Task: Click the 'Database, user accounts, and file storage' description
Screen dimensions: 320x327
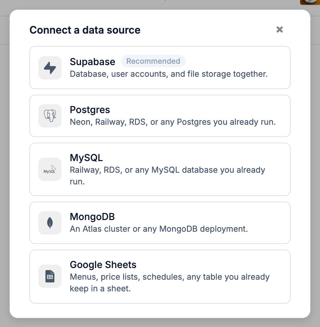Action: (169, 74)
